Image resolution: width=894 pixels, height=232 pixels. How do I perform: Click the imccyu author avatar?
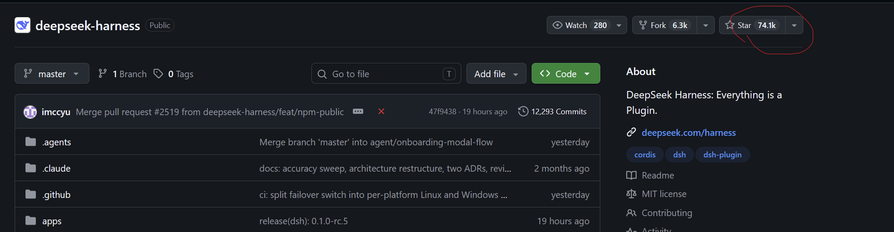(x=30, y=112)
